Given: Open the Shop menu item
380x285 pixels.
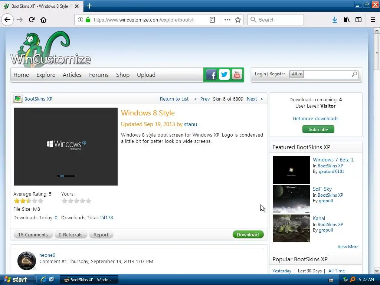Looking at the screenshot, I should coord(122,75).
